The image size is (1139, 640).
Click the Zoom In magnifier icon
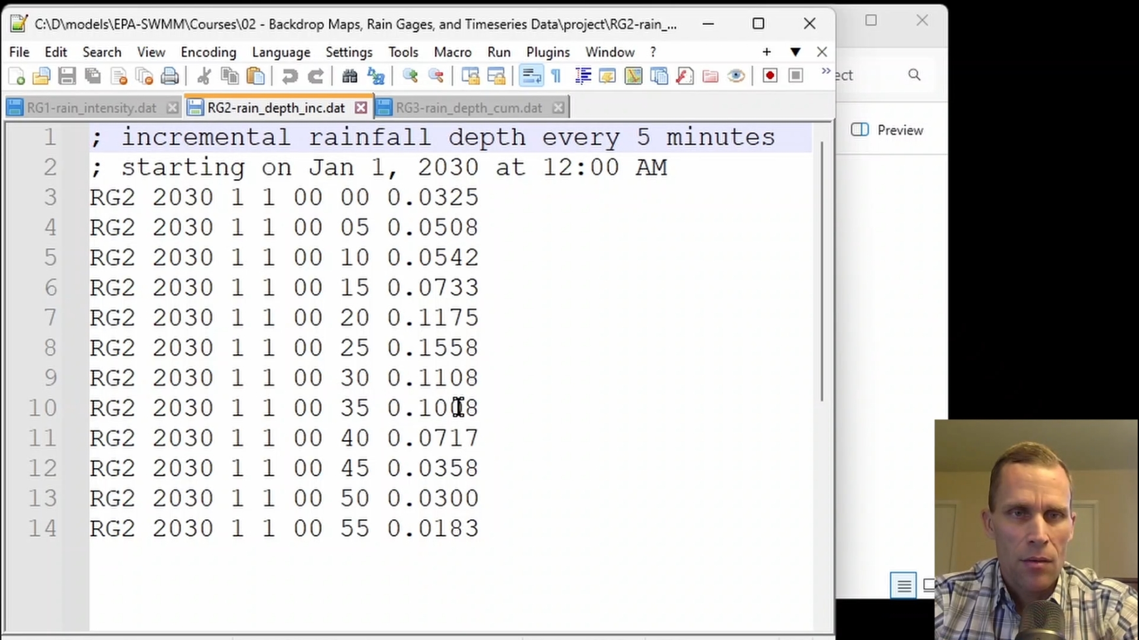(410, 76)
